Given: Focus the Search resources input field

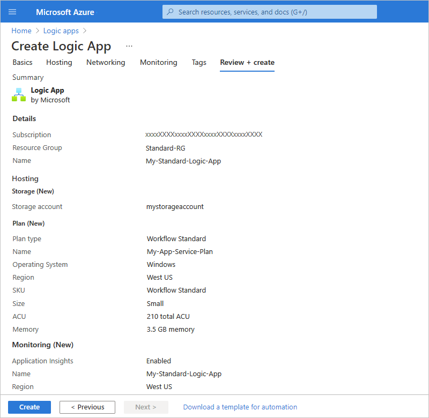Looking at the screenshot, I should pyautogui.click(x=270, y=12).
